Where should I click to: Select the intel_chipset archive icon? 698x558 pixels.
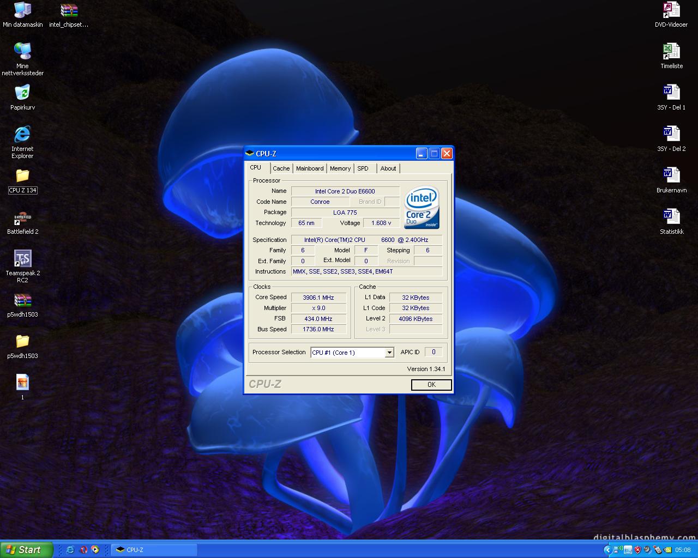click(x=69, y=15)
